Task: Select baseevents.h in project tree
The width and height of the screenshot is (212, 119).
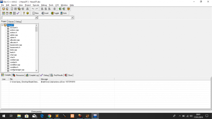Action: 15,47
